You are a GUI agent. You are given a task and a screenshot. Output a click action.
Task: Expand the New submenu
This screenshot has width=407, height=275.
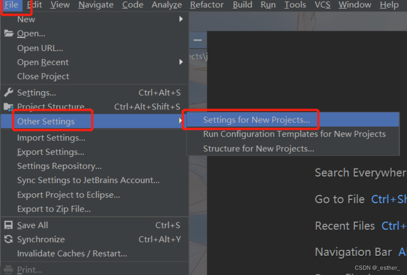95,19
